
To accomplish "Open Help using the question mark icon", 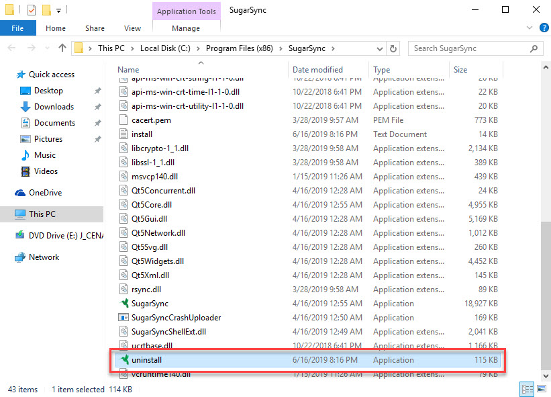I will tap(544, 28).
